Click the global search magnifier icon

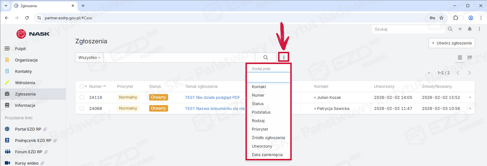450,29
